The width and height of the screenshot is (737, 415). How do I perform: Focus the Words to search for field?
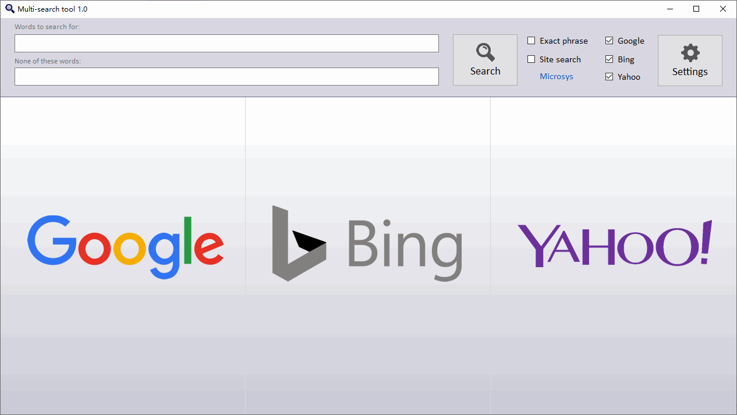[226, 44]
